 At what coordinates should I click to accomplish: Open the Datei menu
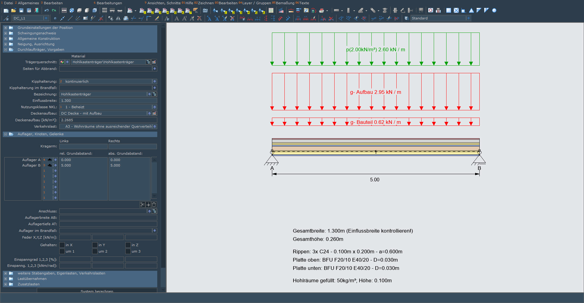8,3
